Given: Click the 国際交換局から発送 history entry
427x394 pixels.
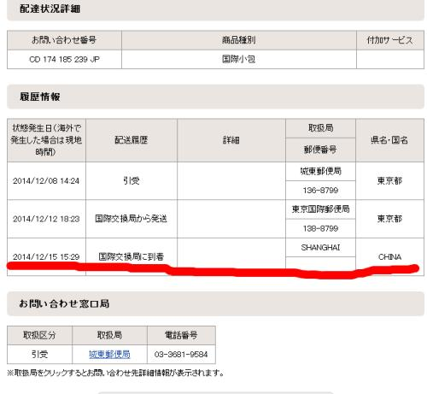Looking at the screenshot, I should pyautogui.click(x=132, y=219).
